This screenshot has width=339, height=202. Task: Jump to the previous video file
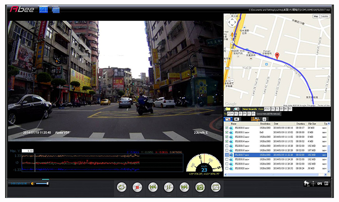tap(152, 187)
